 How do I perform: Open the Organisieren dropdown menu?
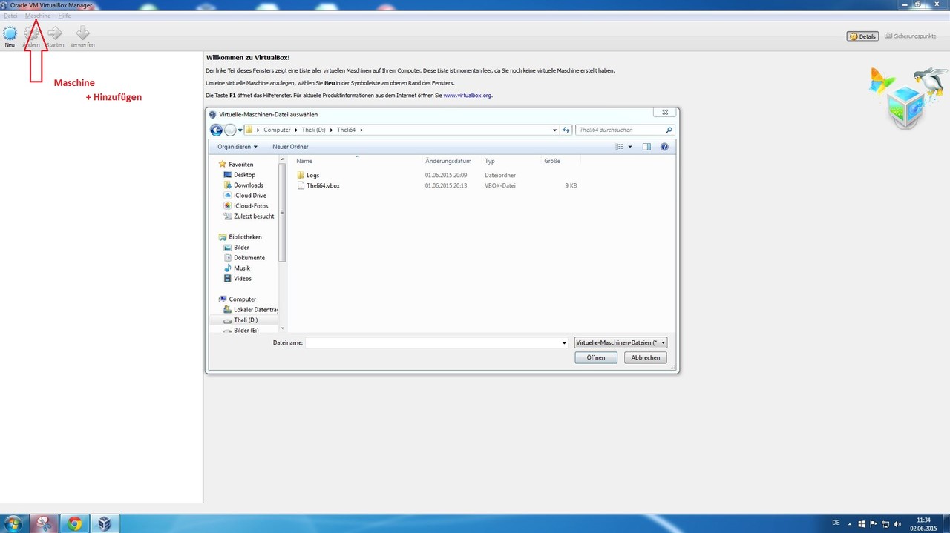237,147
